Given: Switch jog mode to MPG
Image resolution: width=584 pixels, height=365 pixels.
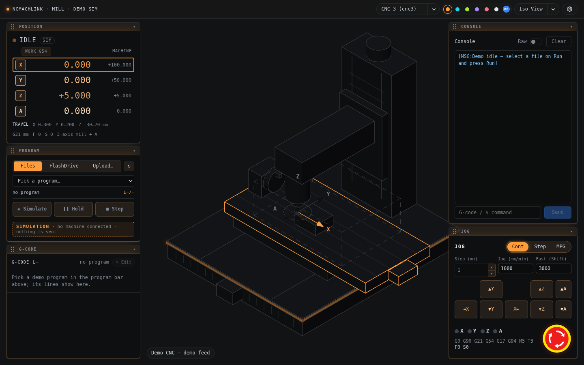Looking at the screenshot, I should point(561,247).
